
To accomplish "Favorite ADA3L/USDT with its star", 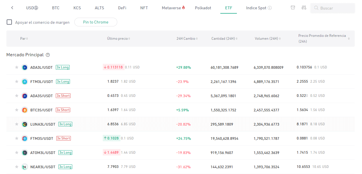I will [x=17, y=67].
